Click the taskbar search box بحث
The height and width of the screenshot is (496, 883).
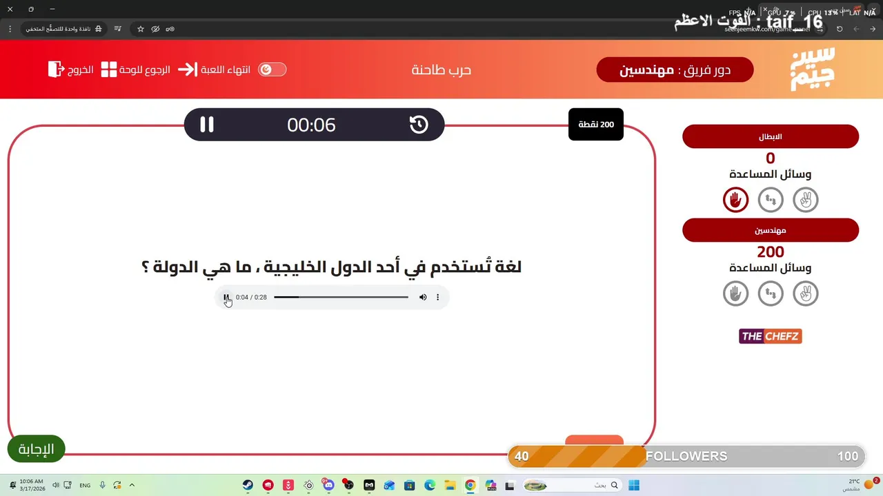pos(572,485)
